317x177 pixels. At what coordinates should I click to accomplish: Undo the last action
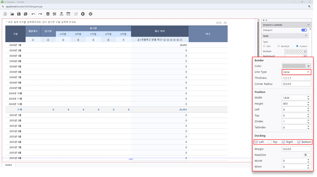pyautogui.click(x=33, y=14)
